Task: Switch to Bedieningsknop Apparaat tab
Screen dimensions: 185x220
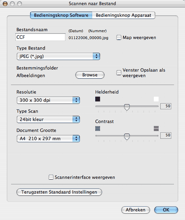Action: tap(124, 15)
